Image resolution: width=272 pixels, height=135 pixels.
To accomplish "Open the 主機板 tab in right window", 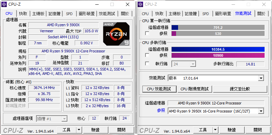I will point(175,14).
